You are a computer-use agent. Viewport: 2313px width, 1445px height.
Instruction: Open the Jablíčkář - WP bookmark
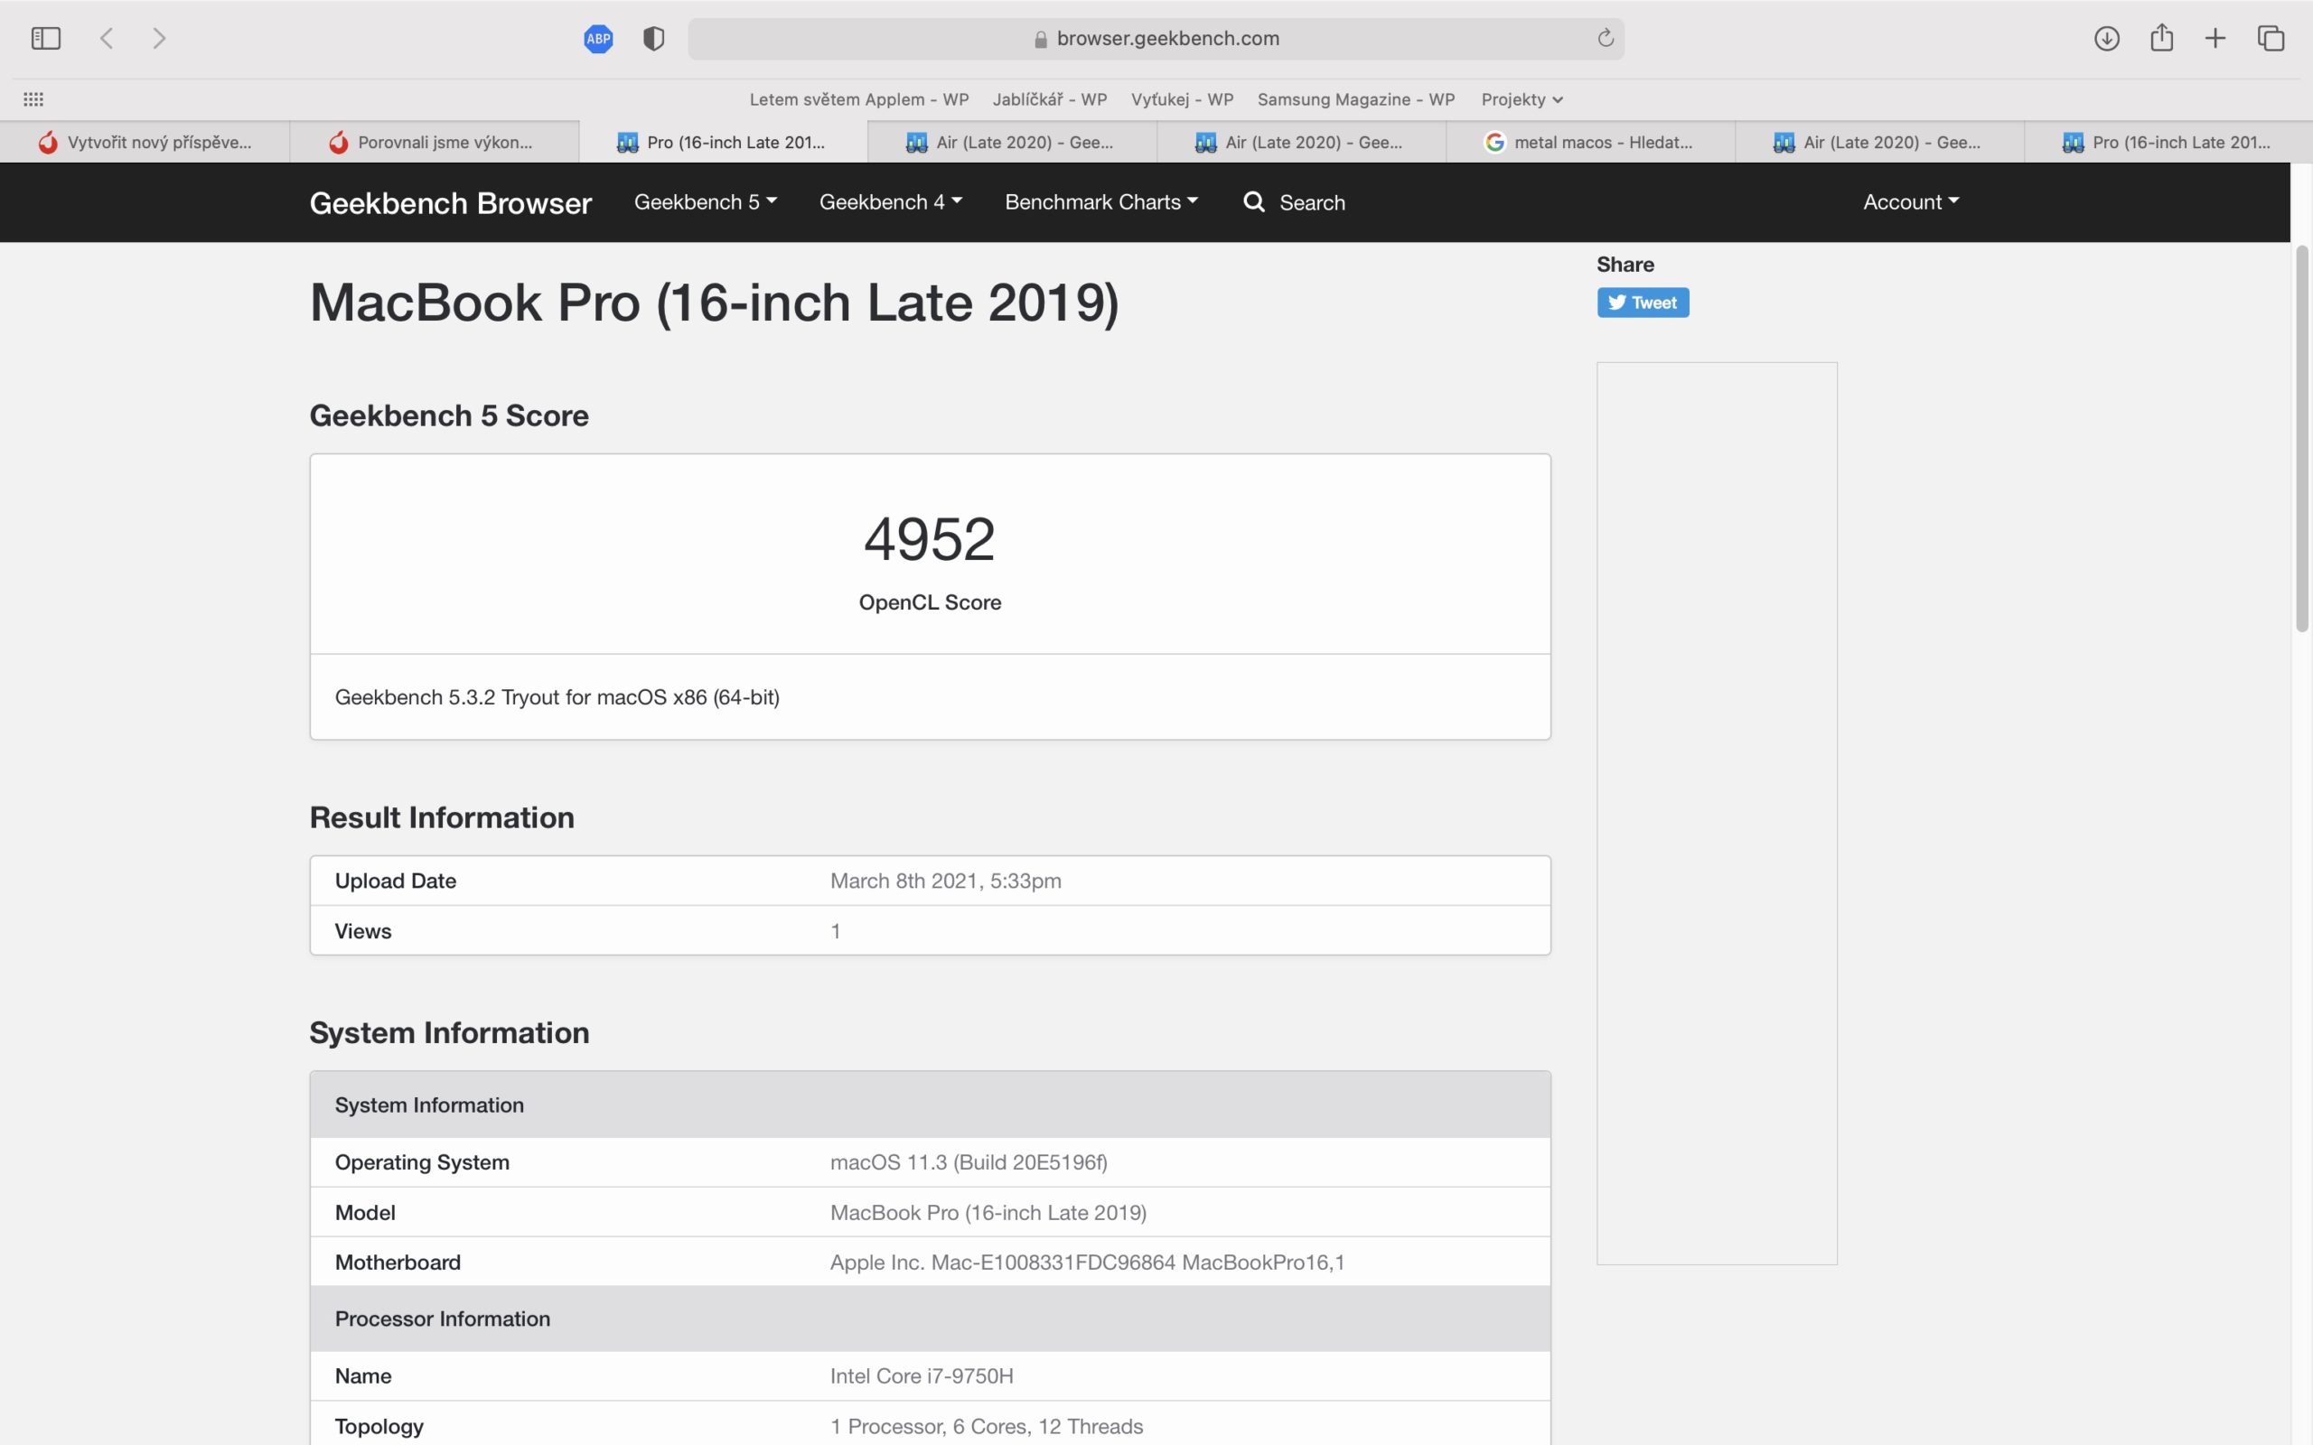tap(1050, 99)
